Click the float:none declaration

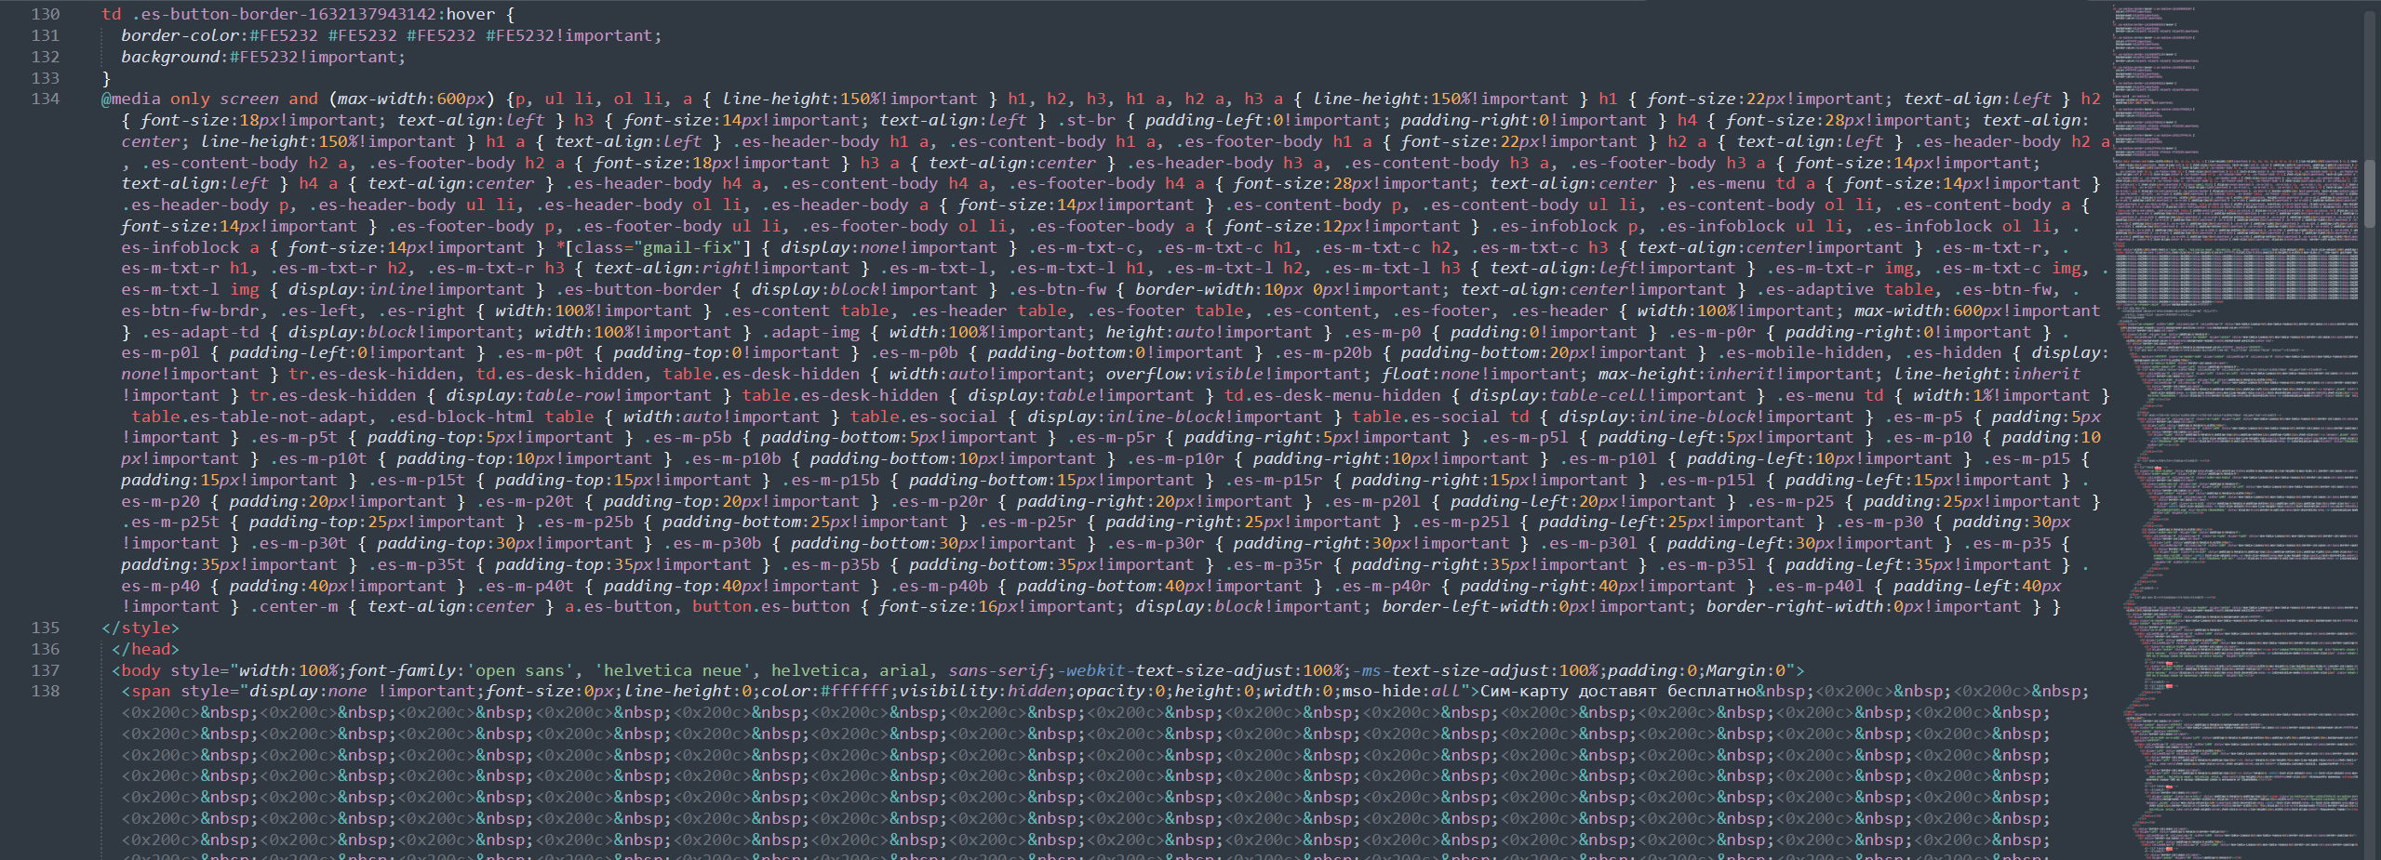[x=1431, y=374]
